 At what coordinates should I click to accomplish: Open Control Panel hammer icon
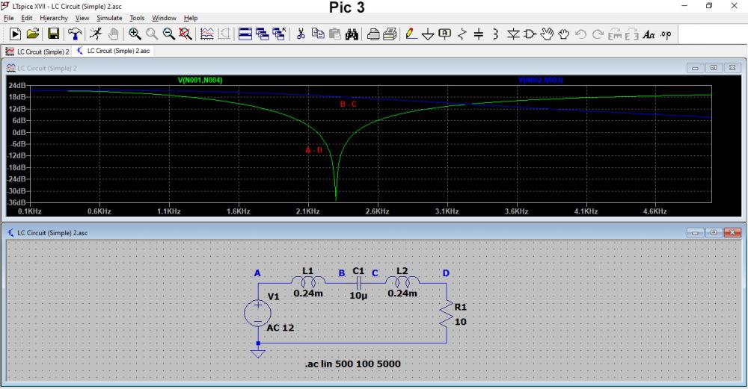[74, 34]
